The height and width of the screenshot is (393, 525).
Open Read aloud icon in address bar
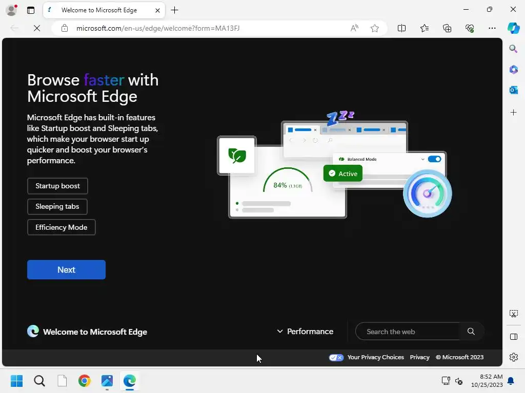click(354, 29)
